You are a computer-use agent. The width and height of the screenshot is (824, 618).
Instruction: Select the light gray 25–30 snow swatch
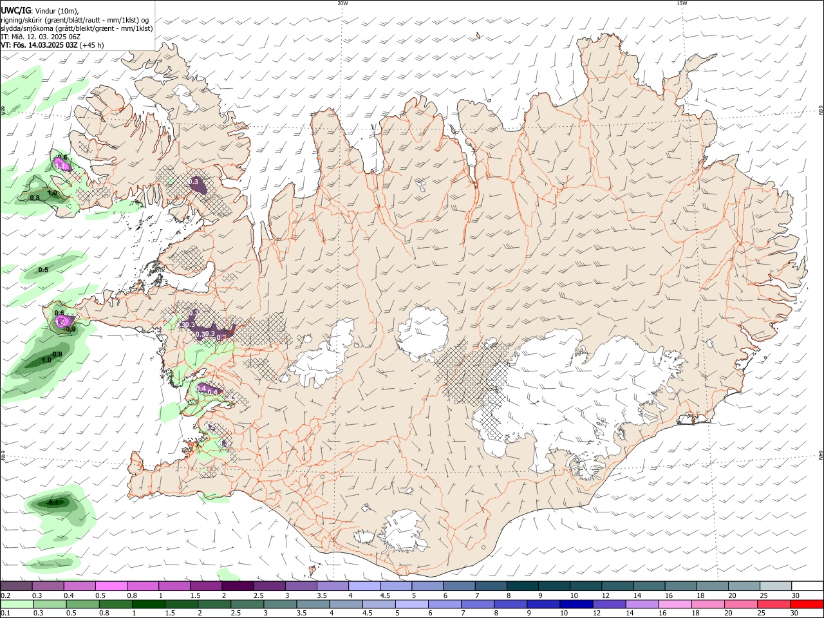pos(776,586)
